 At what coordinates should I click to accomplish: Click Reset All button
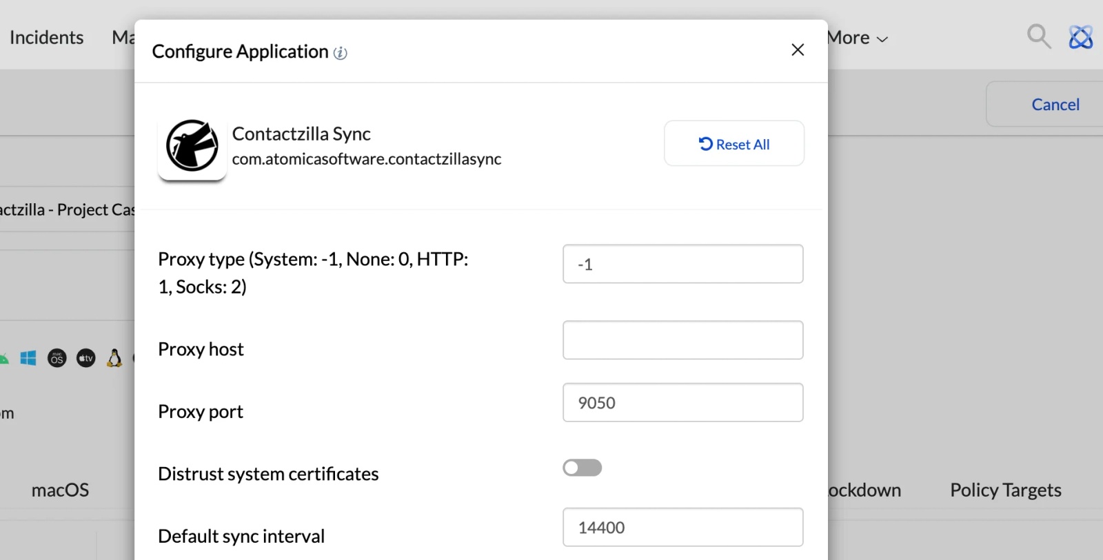tap(734, 143)
